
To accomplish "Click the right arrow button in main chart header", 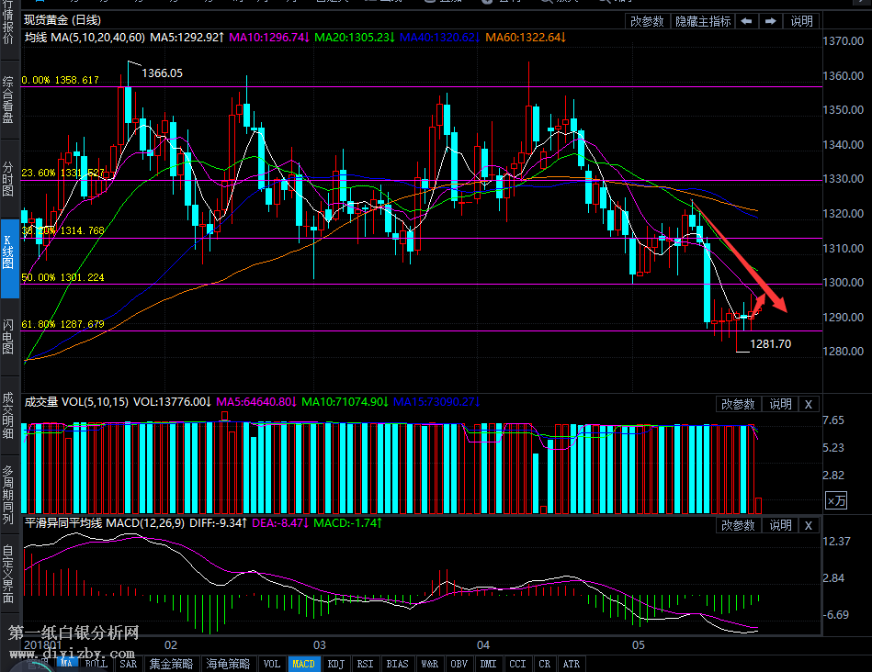I will [771, 21].
